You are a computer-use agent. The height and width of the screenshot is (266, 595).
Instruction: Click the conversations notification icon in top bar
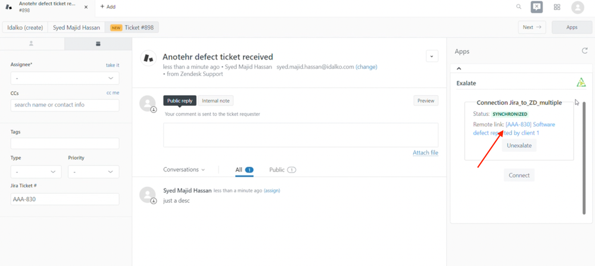[x=537, y=7]
